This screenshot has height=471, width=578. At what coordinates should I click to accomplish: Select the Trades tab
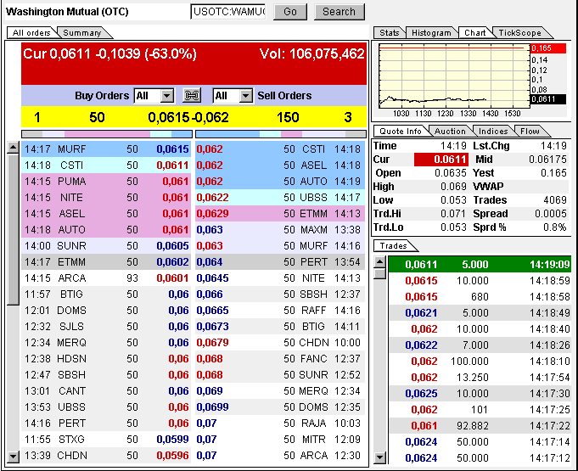coord(393,246)
